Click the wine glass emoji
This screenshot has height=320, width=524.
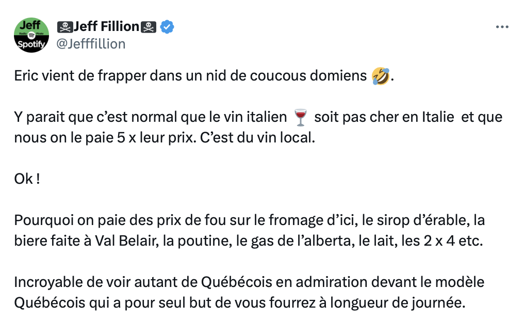300,118
